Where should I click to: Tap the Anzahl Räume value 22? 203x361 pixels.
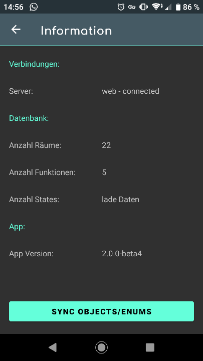click(x=106, y=145)
